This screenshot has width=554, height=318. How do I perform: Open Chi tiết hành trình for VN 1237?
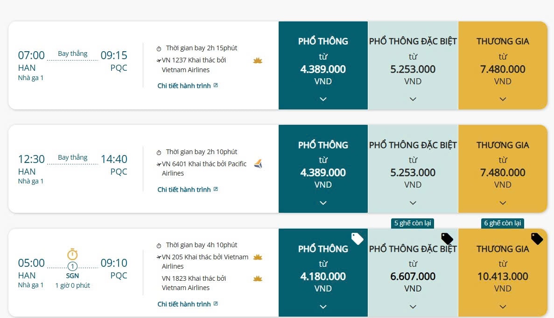[187, 86]
